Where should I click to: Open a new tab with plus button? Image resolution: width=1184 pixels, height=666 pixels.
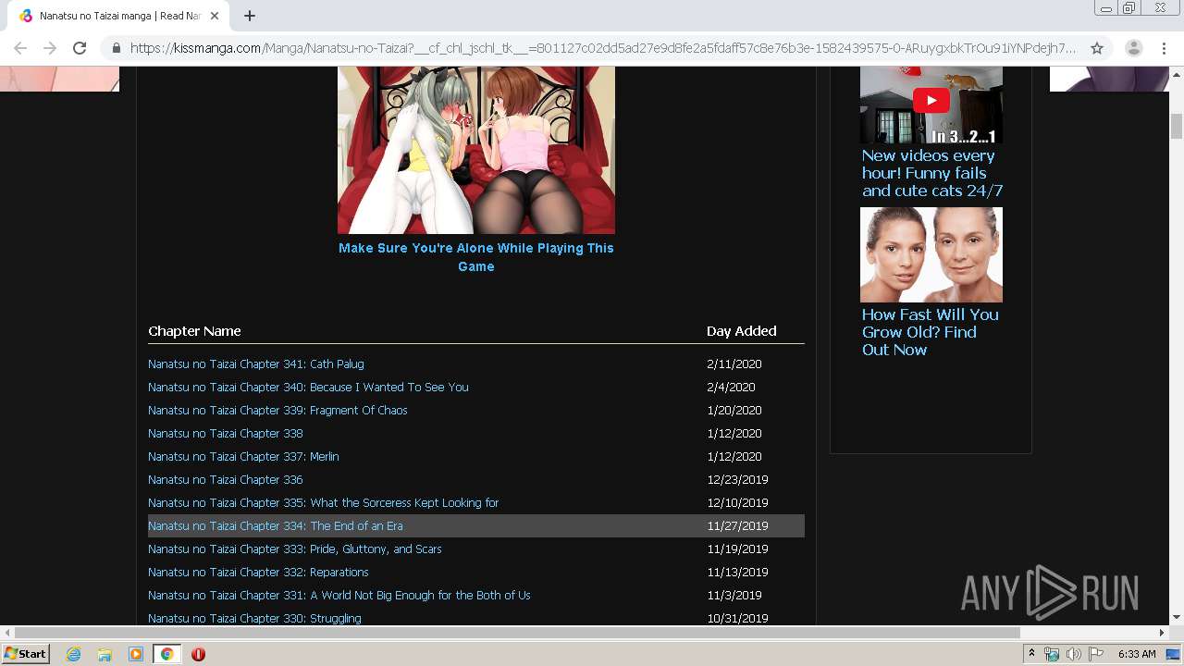click(x=250, y=16)
